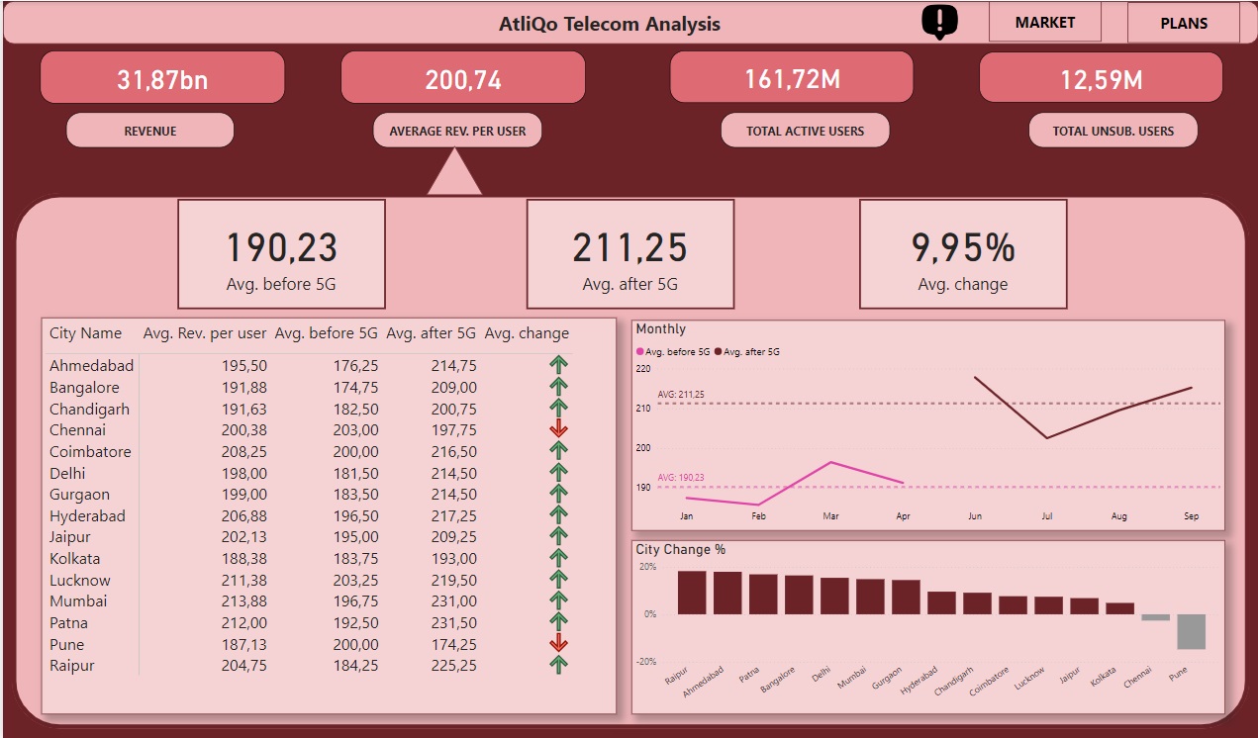This screenshot has height=738, width=1258.
Task: Click the green up arrow for Ahmedabad
Action: [558, 365]
